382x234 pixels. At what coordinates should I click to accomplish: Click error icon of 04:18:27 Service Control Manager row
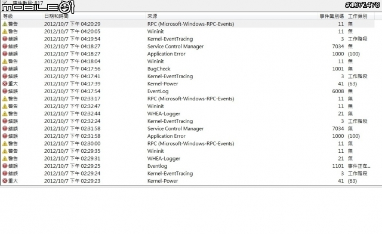(5, 47)
